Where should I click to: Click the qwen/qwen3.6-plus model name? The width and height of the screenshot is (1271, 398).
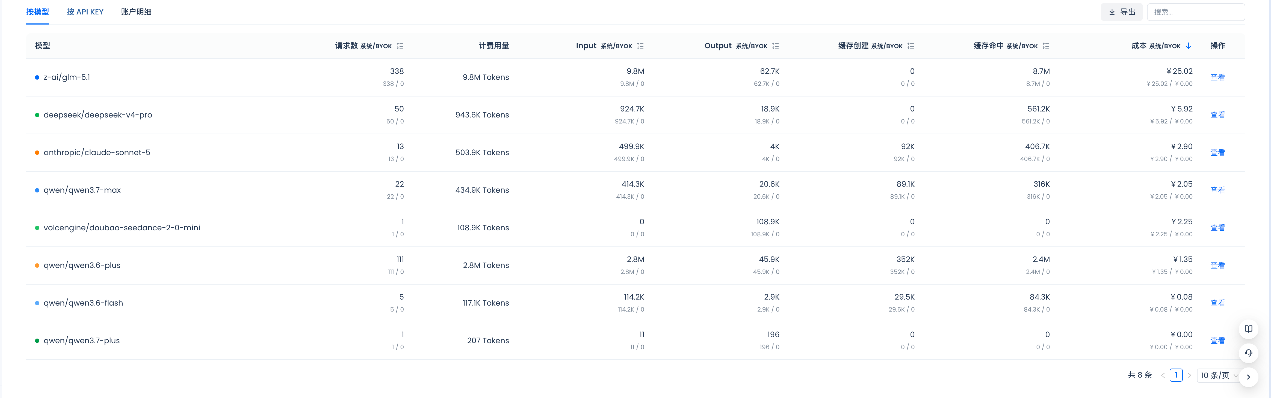pyautogui.click(x=82, y=266)
